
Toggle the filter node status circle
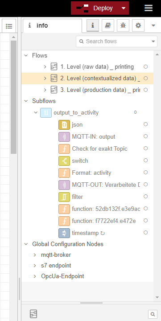coord(146,196)
